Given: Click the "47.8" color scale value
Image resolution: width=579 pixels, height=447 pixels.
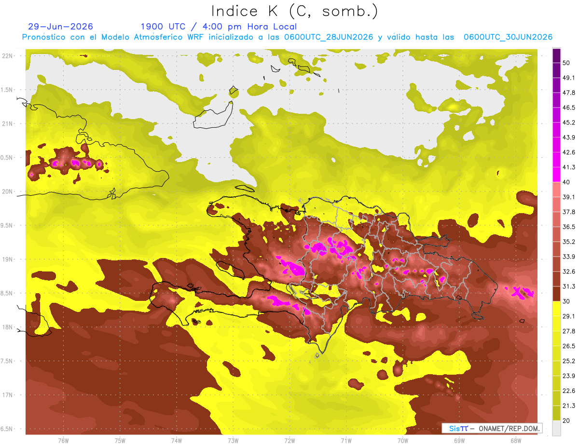Looking at the screenshot, I should (x=568, y=93).
